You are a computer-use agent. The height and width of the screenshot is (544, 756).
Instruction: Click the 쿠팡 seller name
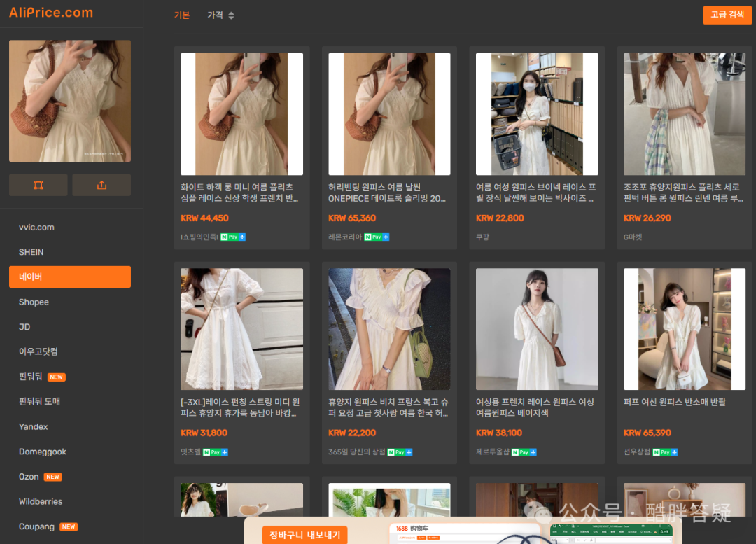482,237
